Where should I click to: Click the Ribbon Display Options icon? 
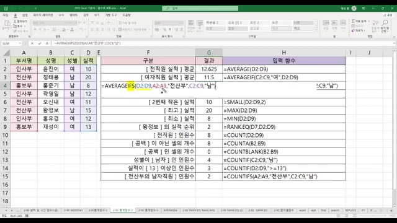(364, 8)
